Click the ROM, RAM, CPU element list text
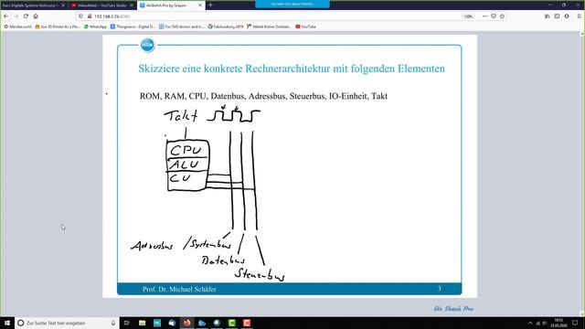The image size is (585, 329). [x=263, y=96]
